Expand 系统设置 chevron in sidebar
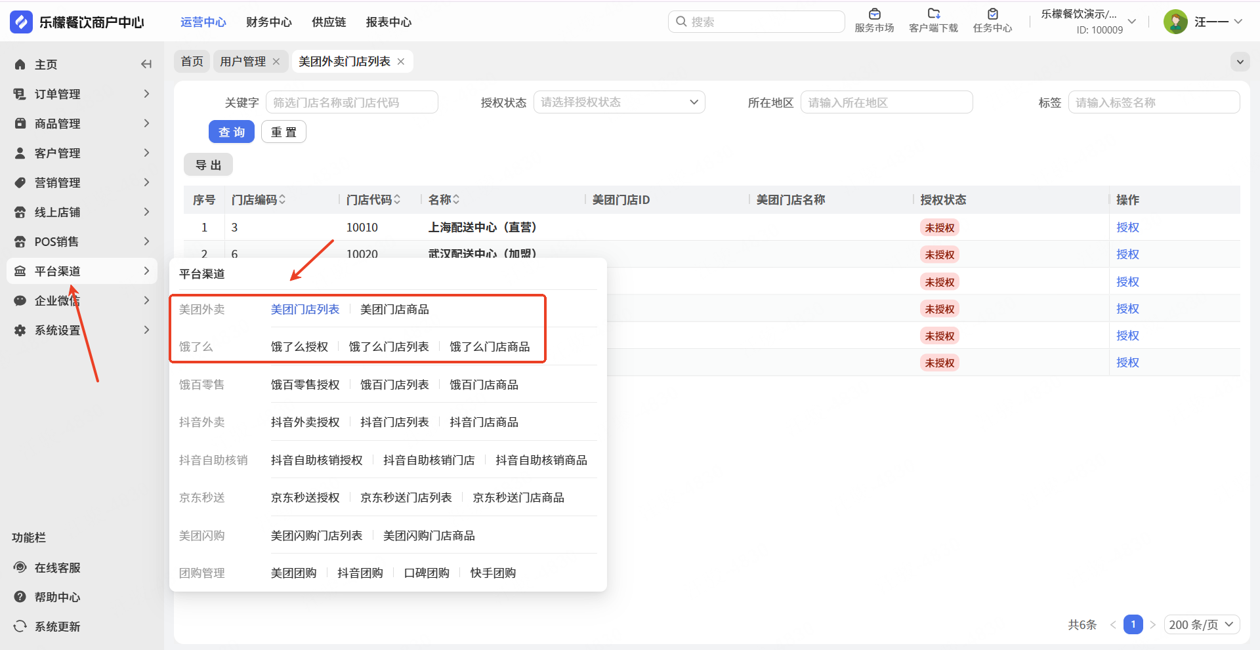The height and width of the screenshot is (650, 1260). (x=146, y=330)
